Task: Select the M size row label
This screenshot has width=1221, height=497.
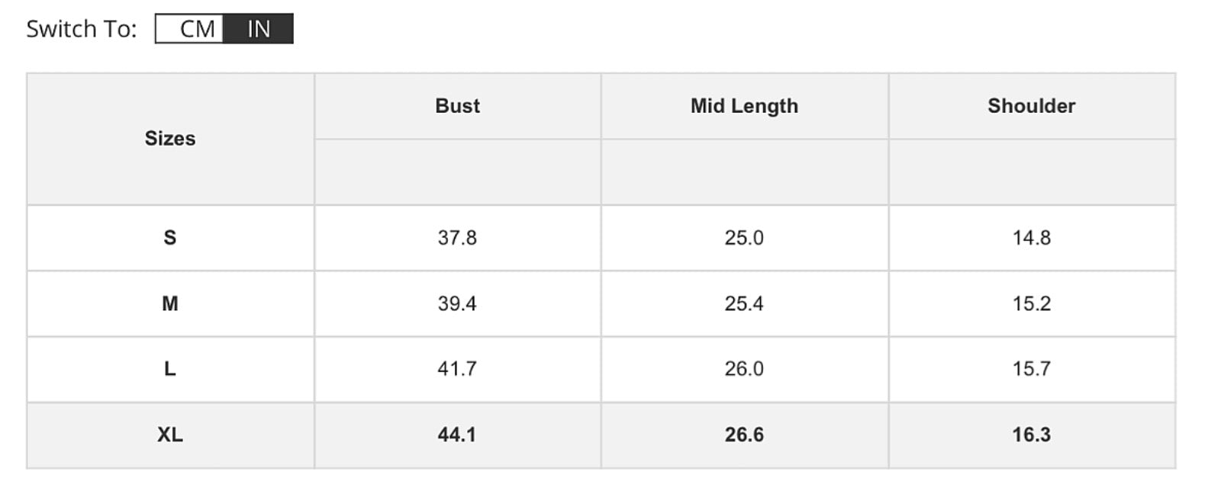Action: tap(170, 303)
